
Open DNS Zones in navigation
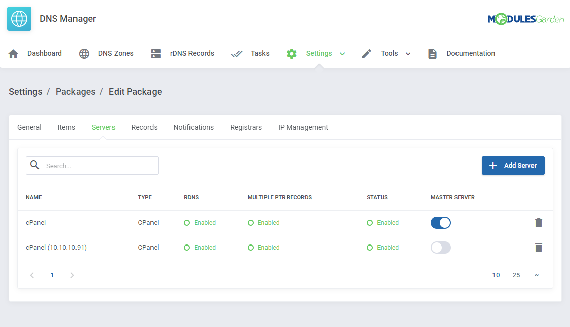(x=116, y=53)
